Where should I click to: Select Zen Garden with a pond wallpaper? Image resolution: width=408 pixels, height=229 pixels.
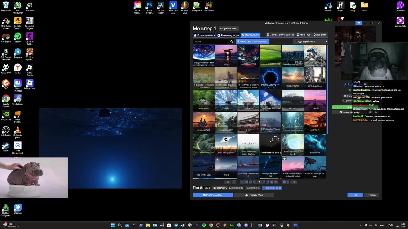click(204, 145)
